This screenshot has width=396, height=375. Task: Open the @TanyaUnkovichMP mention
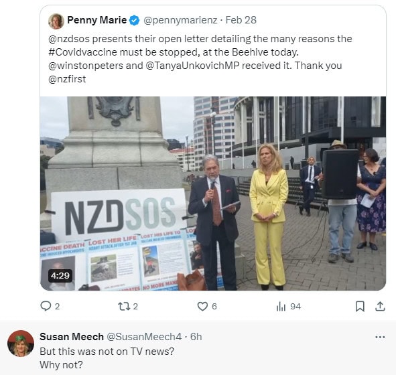(192, 66)
